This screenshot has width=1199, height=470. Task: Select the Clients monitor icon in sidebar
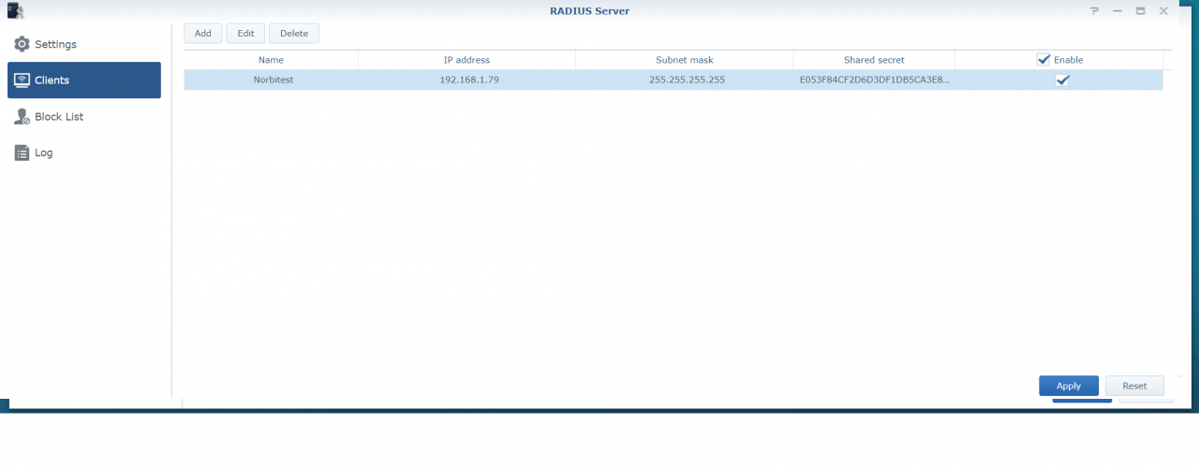[x=22, y=81]
